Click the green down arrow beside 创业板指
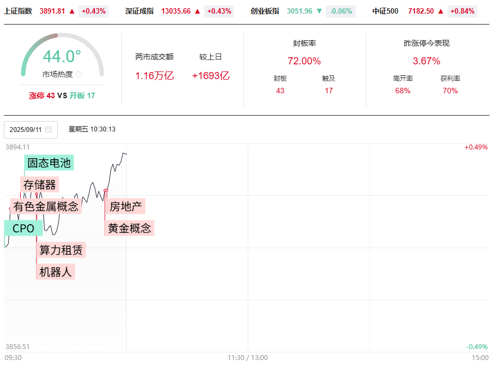The width and height of the screenshot is (496, 366). tap(319, 11)
